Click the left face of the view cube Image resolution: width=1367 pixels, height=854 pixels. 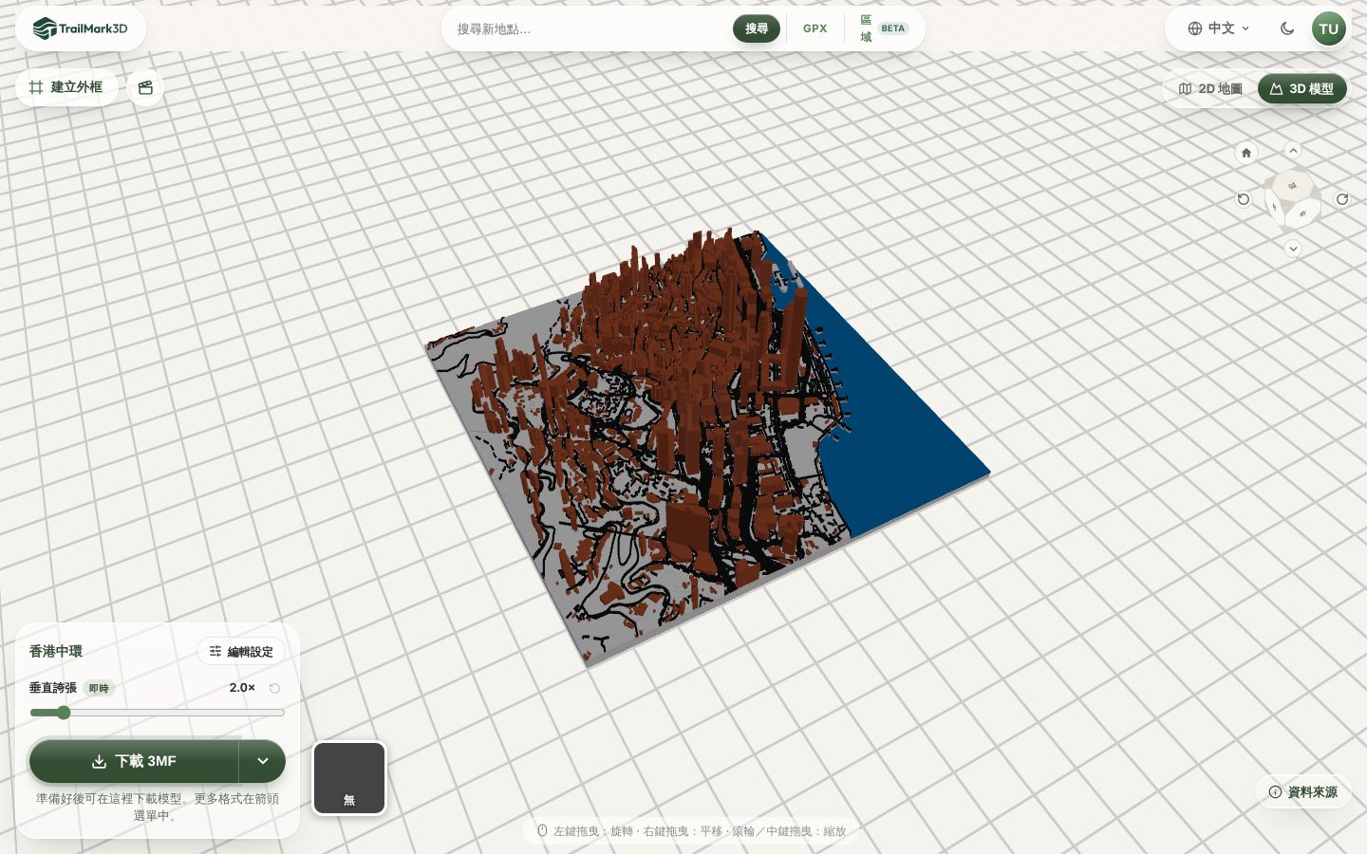coord(1275,207)
